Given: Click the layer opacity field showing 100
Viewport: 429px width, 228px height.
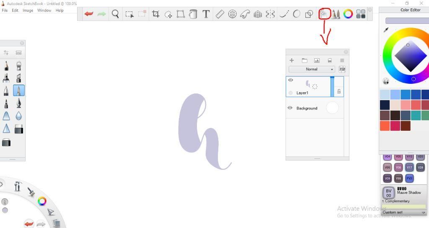Looking at the screenshot, I should pyautogui.click(x=342, y=69).
